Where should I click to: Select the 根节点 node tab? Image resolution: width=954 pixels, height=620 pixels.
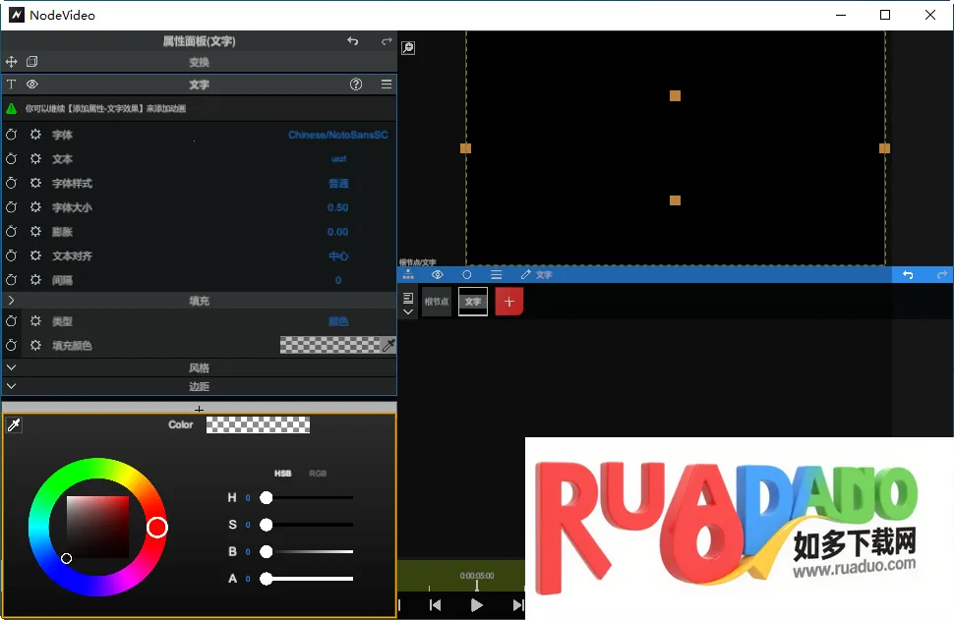tap(436, 302)
